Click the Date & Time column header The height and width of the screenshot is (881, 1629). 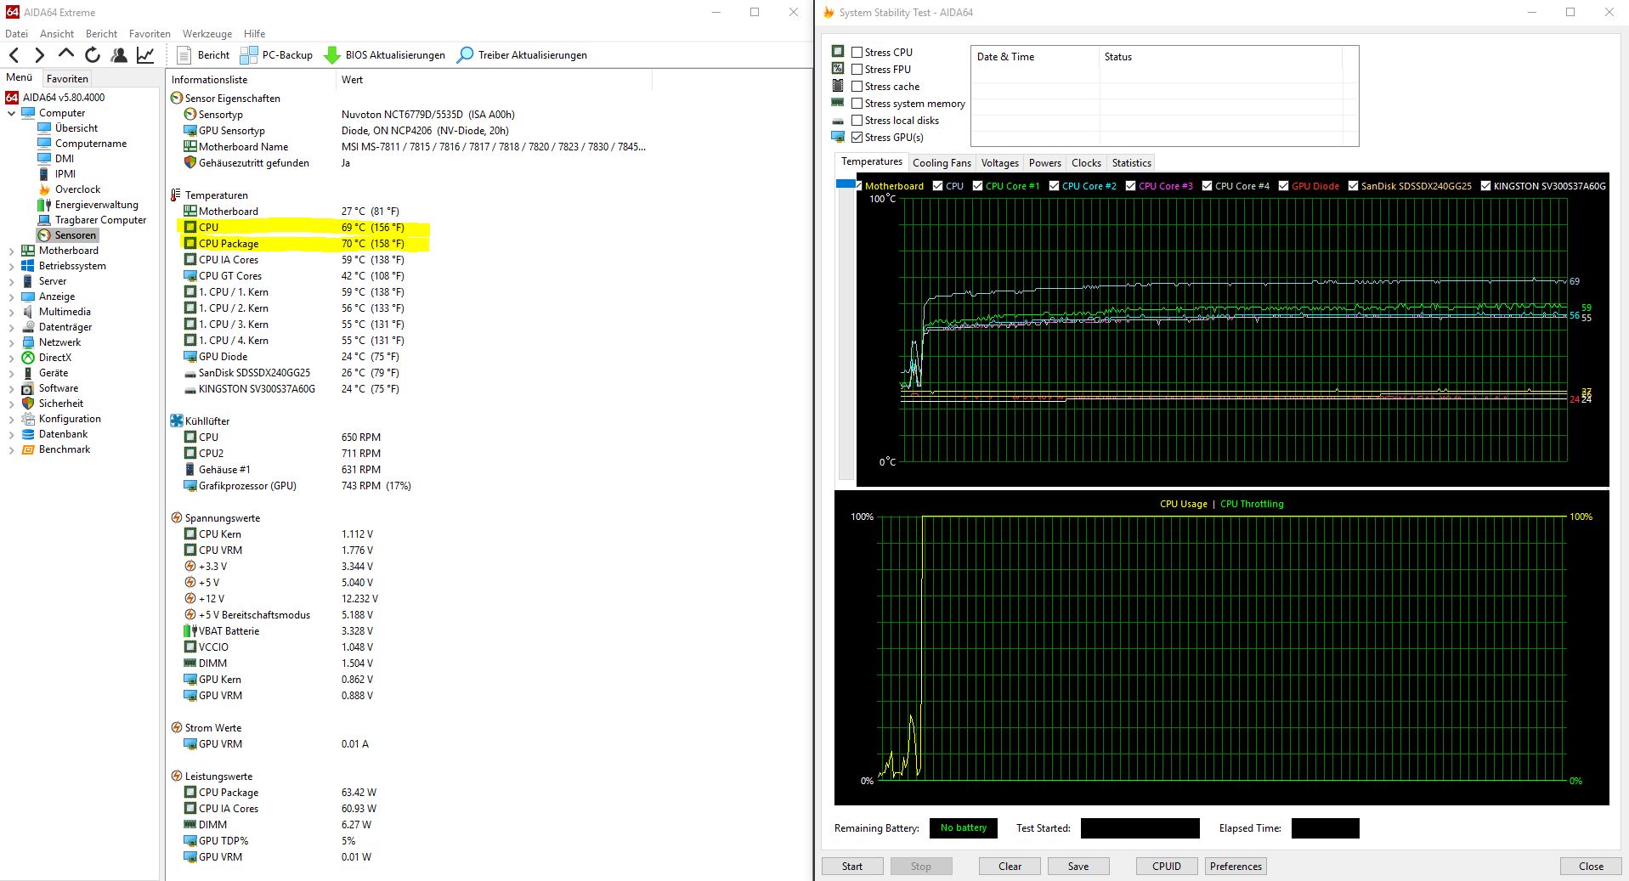[1035, 57]
